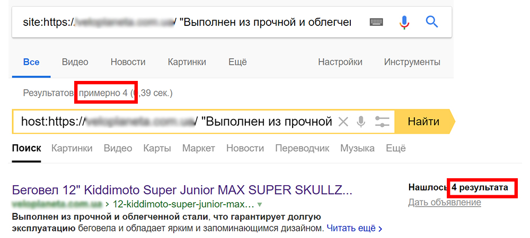Viewport: 530px width, 238px height.
Task: Open Google "Ещё" more menu
Action: (237, 62)
